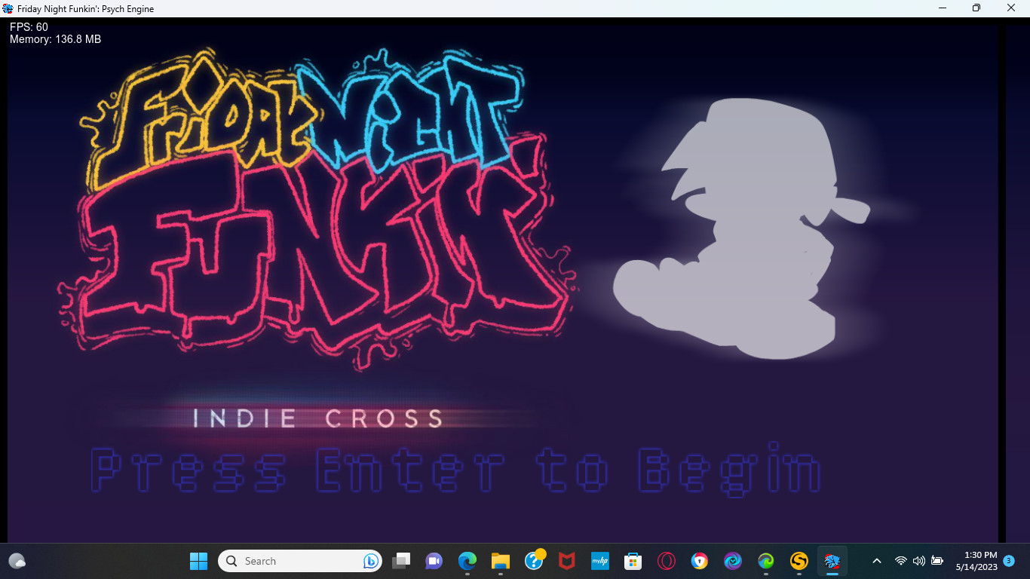Click the Friday Night Funkin' taskbar icon
The width and height of the screenshot is (1030, 579).
832,561
